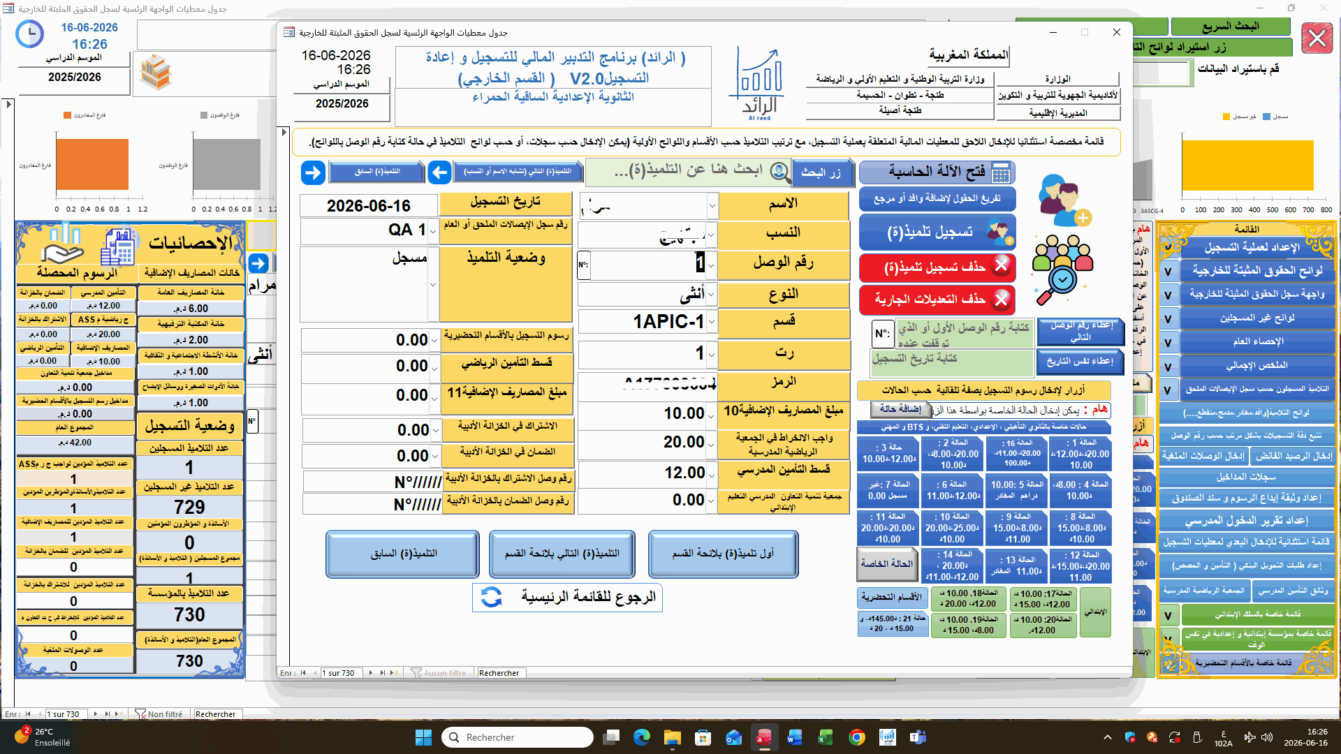
Task: Click the hand-with-chart icon in الإحصائيات header
Action: coord(63,244)
